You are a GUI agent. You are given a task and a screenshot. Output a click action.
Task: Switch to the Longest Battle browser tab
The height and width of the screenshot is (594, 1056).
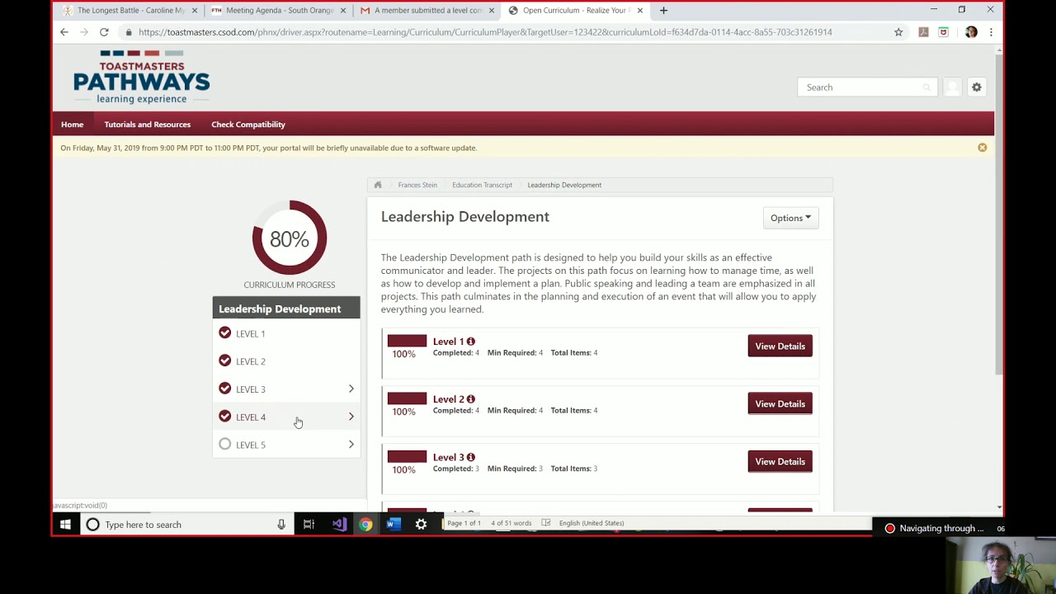point(130,11)
